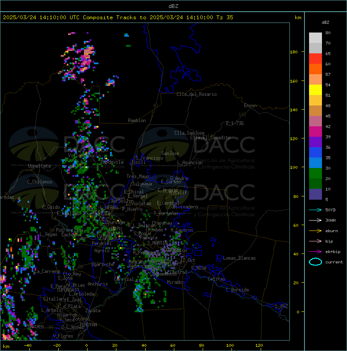This screenshot has height=351, width=347.
Task: Click the Anchoris map label
Action: tap(98, 284)
